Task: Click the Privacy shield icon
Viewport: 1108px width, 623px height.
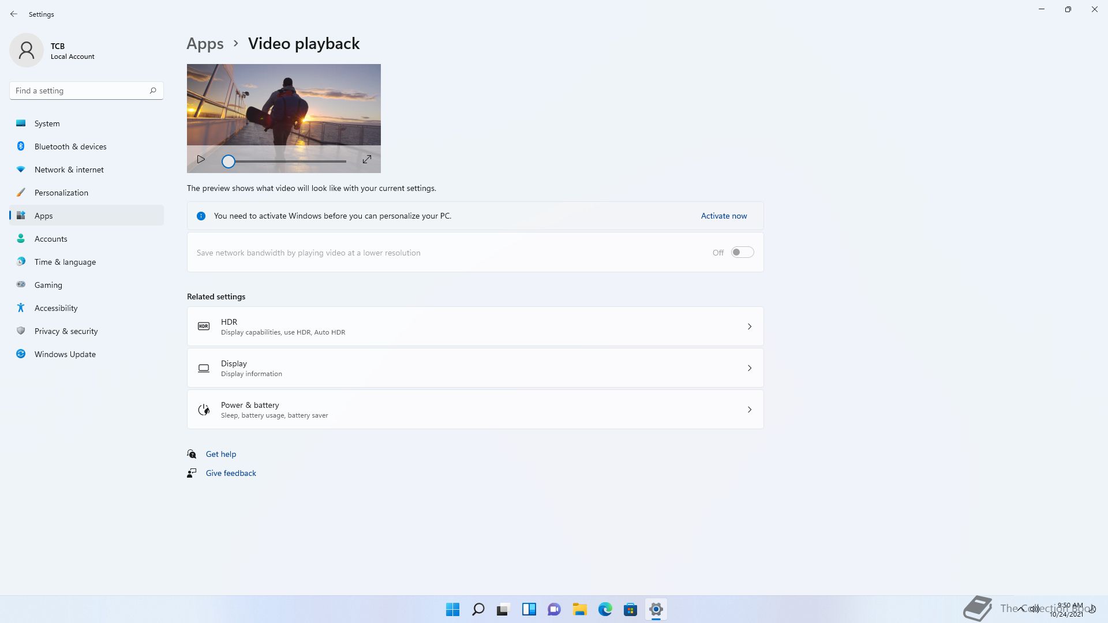Action: [x=21, y=331]
